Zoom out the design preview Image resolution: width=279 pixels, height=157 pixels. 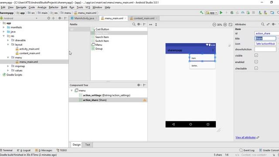[x=214, y=24]
